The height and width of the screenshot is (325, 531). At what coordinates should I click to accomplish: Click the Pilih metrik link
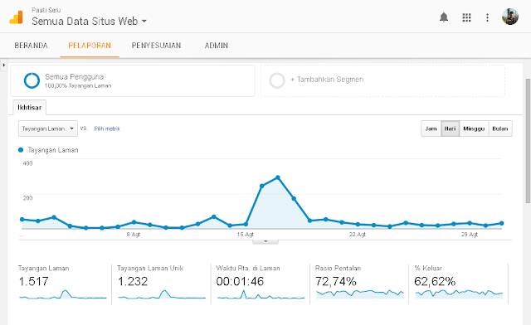tap(107, 129)
